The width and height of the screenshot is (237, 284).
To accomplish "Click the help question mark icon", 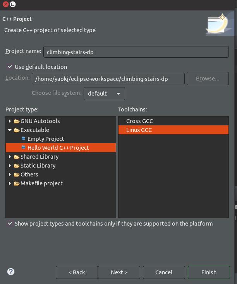I will (11, 272).
